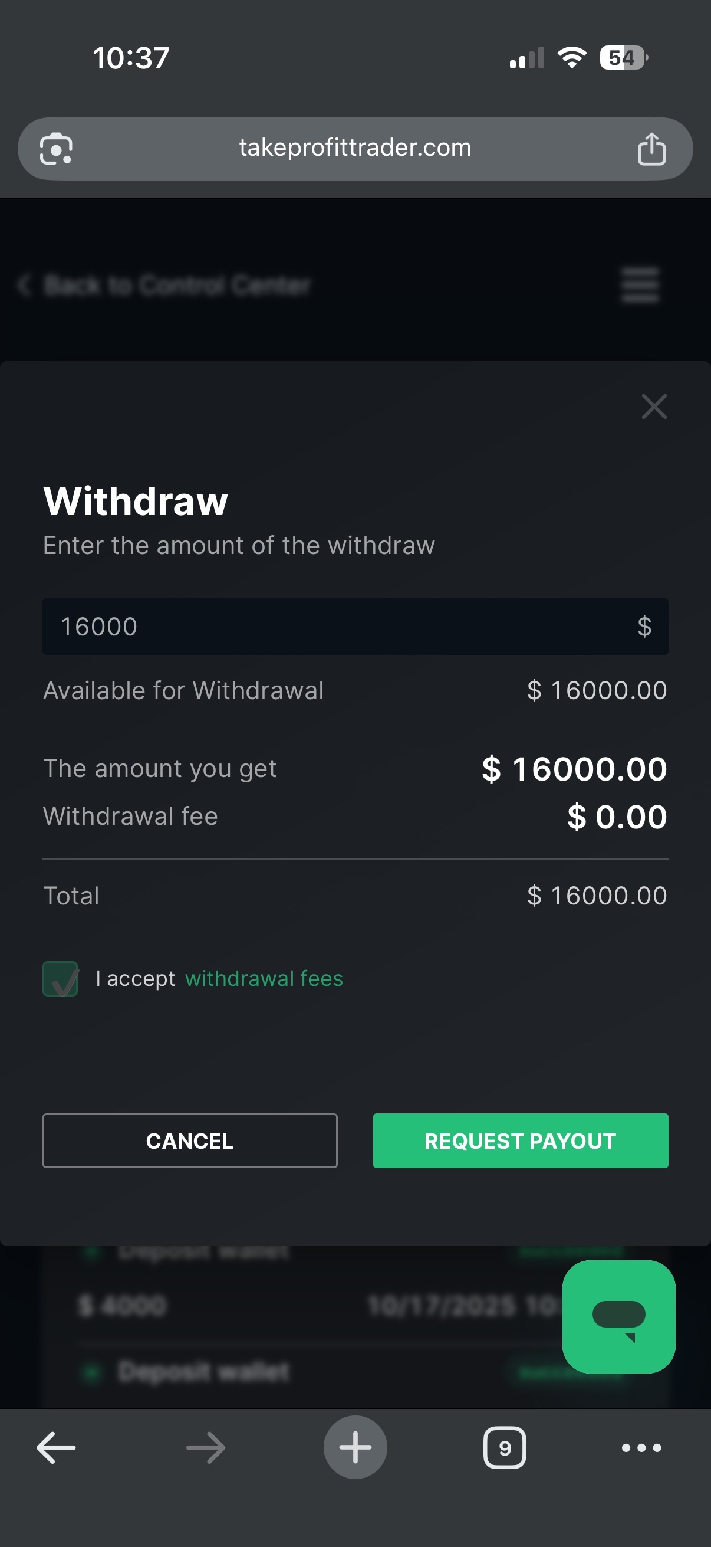711x1547 pixels.
Task: Open the tab switcher showing 9 tabs
Action: [504, 1447]
